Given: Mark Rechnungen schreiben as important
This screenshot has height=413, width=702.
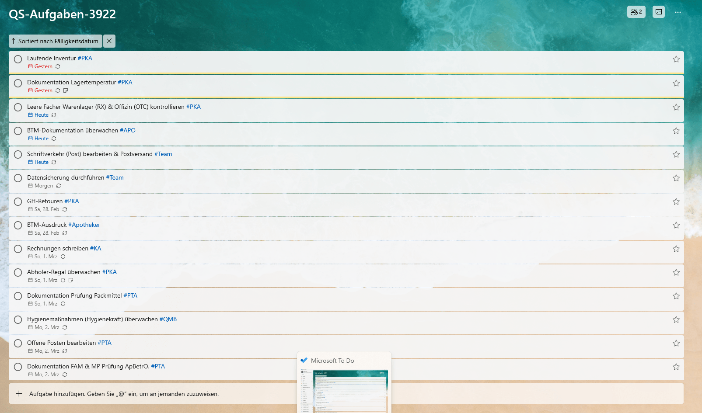Looking at the screenshot, I should [676, 249].
